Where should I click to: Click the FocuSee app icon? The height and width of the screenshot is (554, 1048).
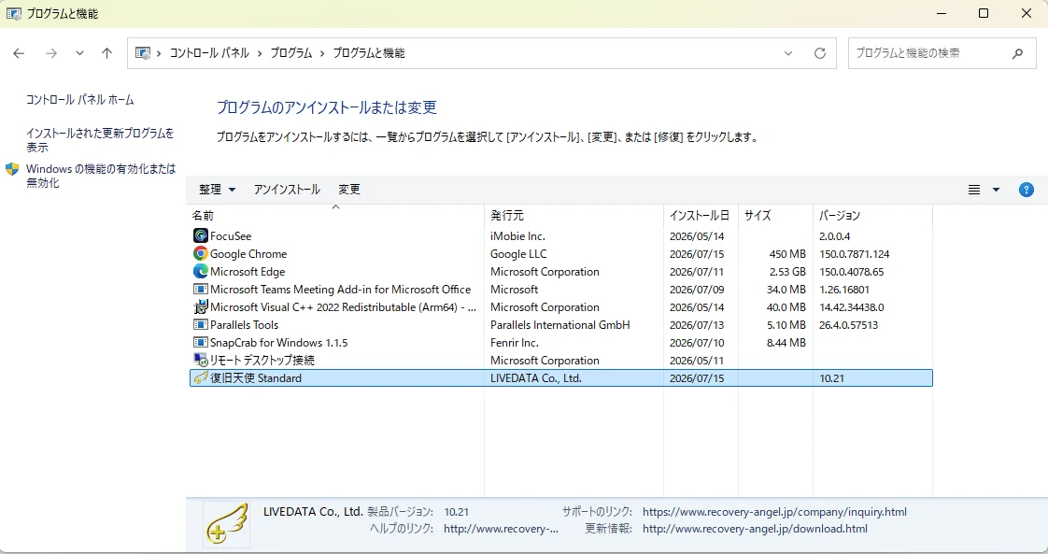(x=201, y=236)
